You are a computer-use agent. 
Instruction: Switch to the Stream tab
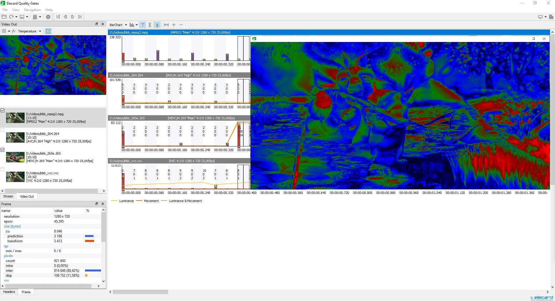point(8,196)
